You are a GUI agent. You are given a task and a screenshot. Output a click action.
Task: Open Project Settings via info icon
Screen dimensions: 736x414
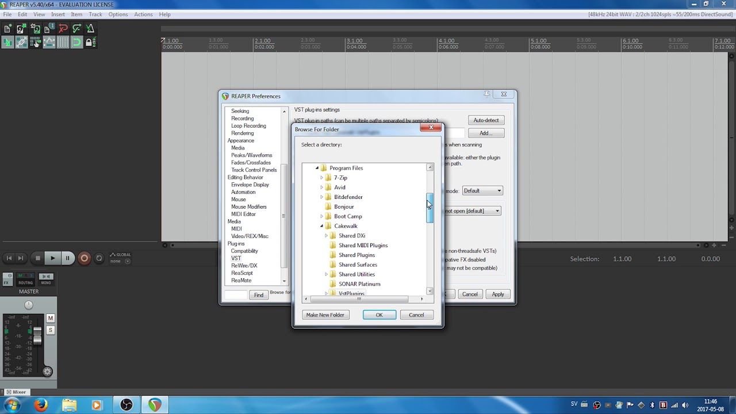pos(49,29)
